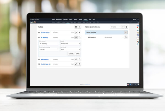165x111 pixels.
Task: Click the Cancel button
Action: coord(71,54)
